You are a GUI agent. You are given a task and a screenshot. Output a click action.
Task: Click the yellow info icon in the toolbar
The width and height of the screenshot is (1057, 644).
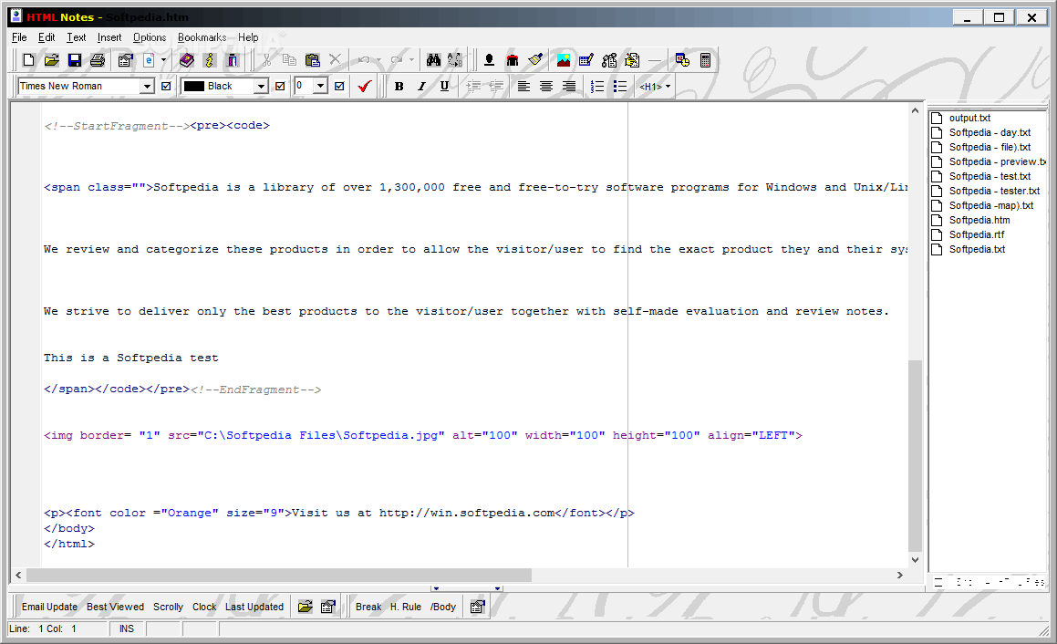pos(210,61)
